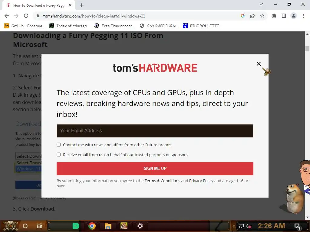This screenshot has height=232, width=310.
Task: Open the Extensions puzzle icon
Action: pos(274,16)
